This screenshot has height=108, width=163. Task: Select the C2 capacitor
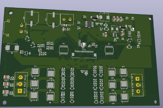[x=65, y=25]
